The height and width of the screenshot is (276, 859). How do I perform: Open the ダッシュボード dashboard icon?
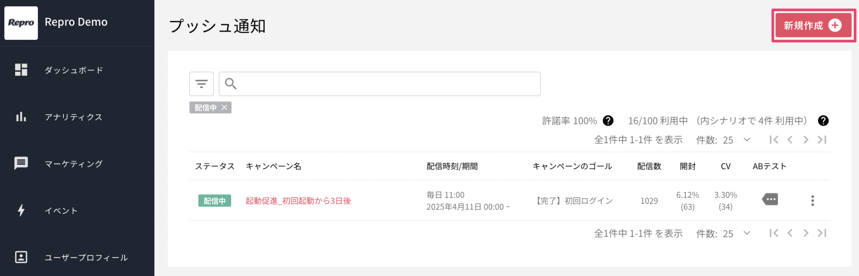coord(21,70)
